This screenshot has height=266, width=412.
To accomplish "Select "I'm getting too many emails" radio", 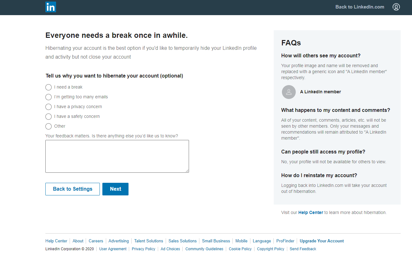I will tap(49, 97).
